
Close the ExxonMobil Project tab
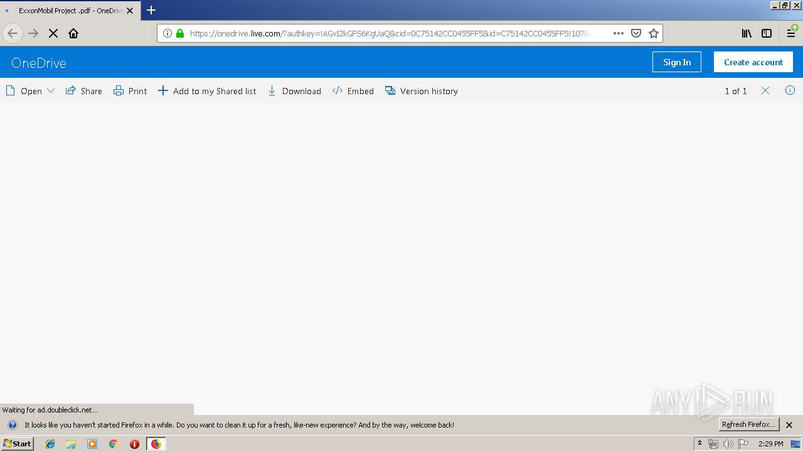pyautogui.click(x=130, y=11)
